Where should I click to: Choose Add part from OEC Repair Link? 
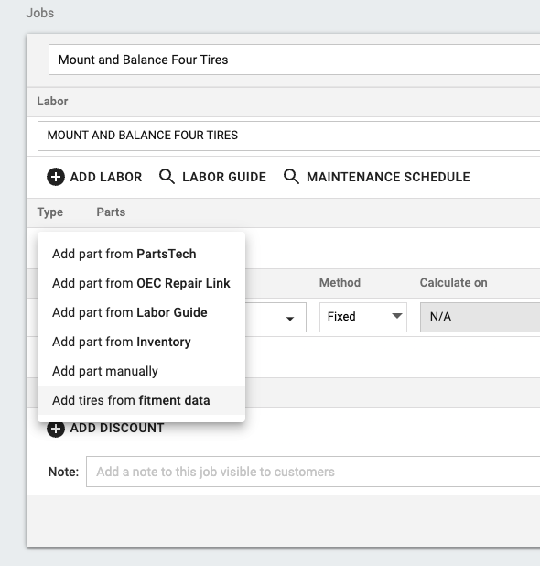click(141, 283)
